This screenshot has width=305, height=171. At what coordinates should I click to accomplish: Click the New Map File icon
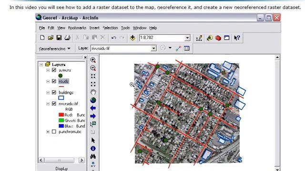(42, 38)
